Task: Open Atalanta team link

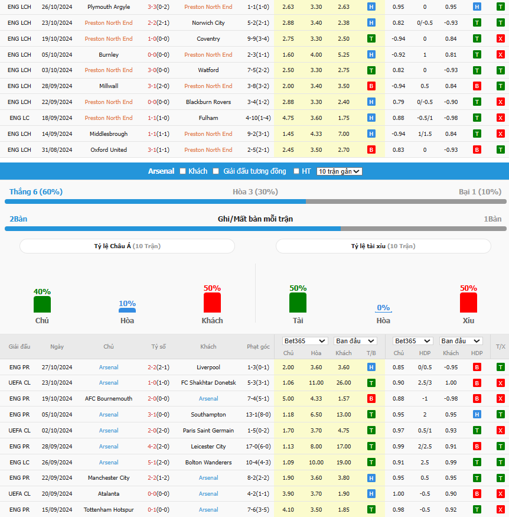Action: click(x=109, y=493)
